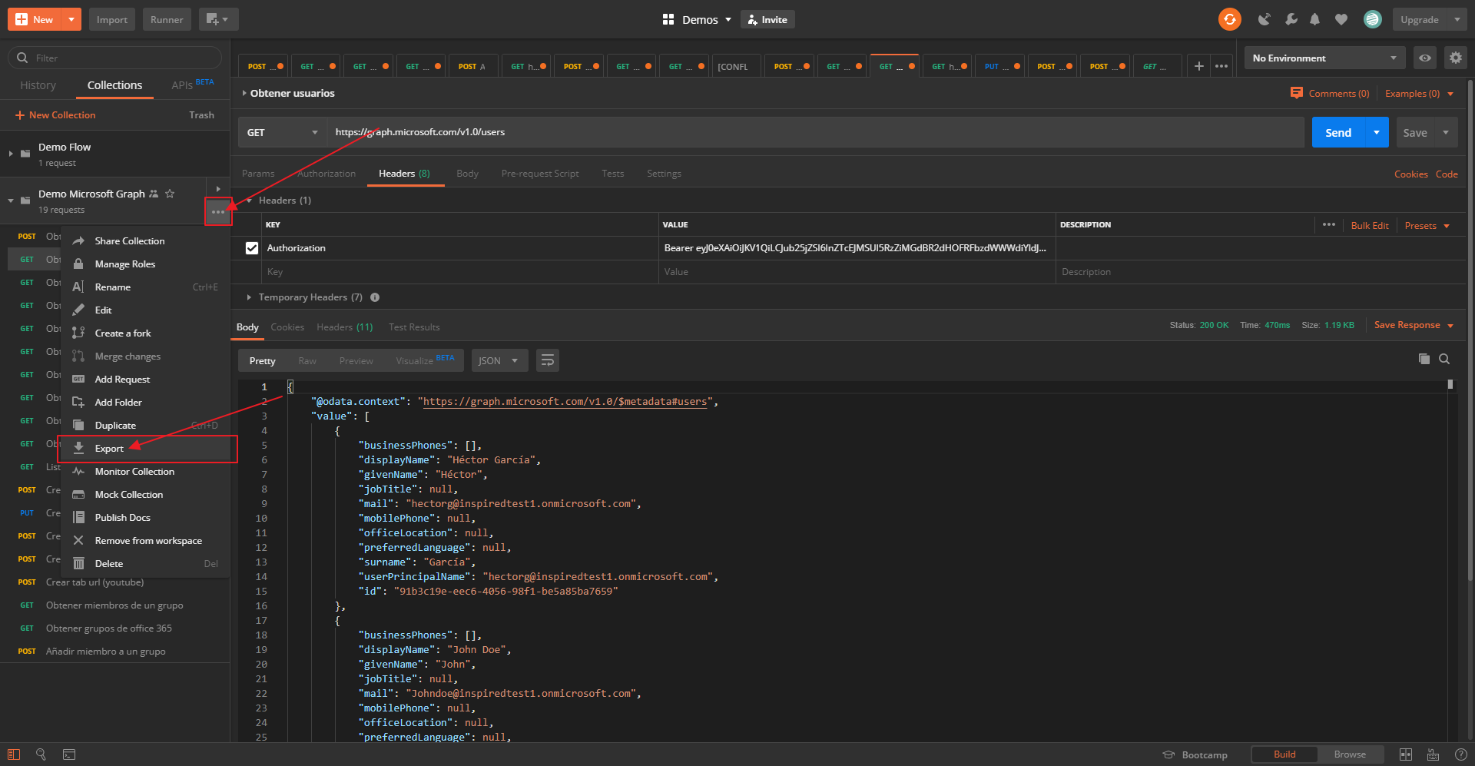1475x766 pixels.
Task: Uncheck the Authorization header checkbox
Action: [252, 248]
